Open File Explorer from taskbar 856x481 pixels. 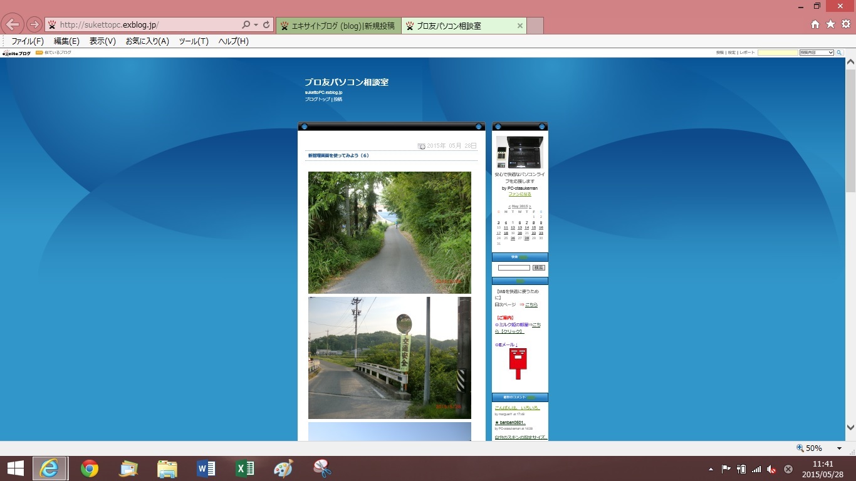click(167, 468)
